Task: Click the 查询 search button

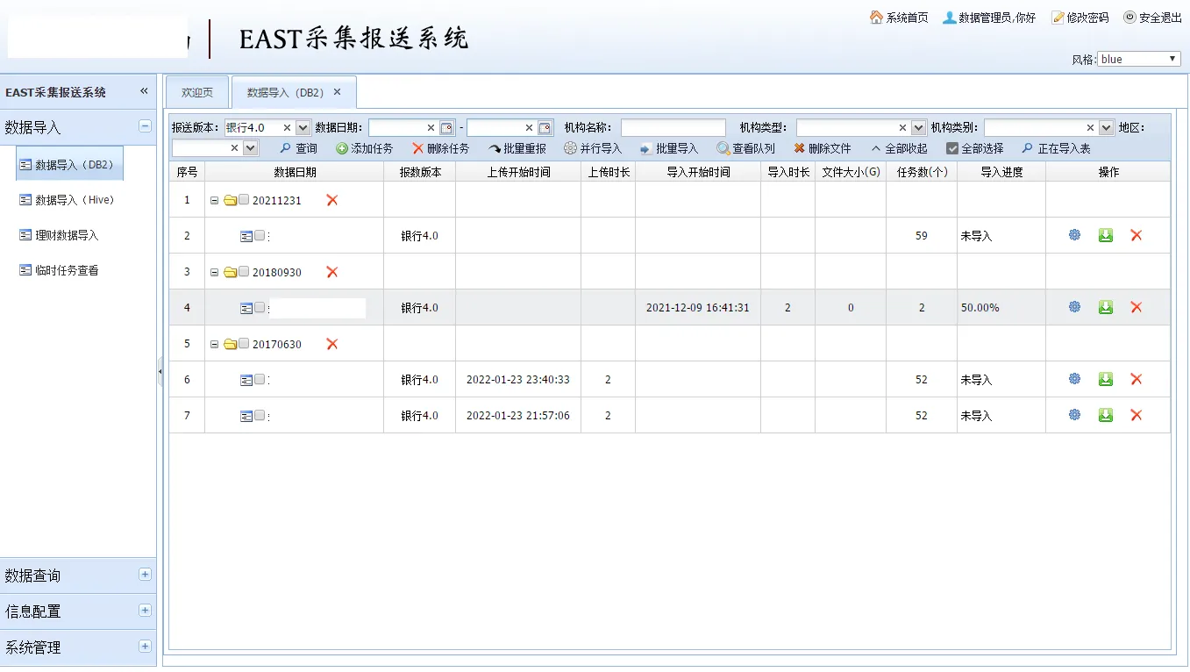Action: pyautogui.click(x=298, y=148)
